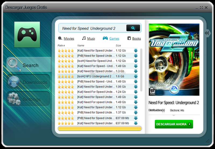Screen dimensions: 215x149
Task: Download the [IsoH] NFS Underground 2 1.6 Gb arrow
Action: pos(136,76)
